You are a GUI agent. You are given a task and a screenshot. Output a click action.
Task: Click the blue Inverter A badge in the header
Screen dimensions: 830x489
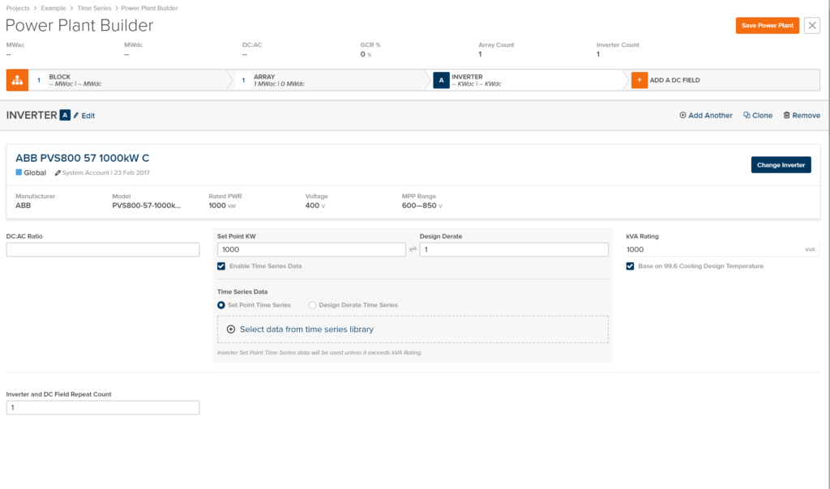(65, 115)
